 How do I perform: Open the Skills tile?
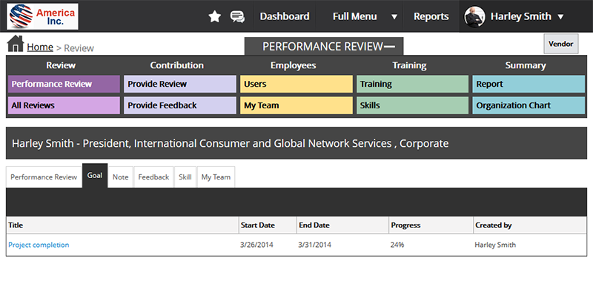click(413, 105)
